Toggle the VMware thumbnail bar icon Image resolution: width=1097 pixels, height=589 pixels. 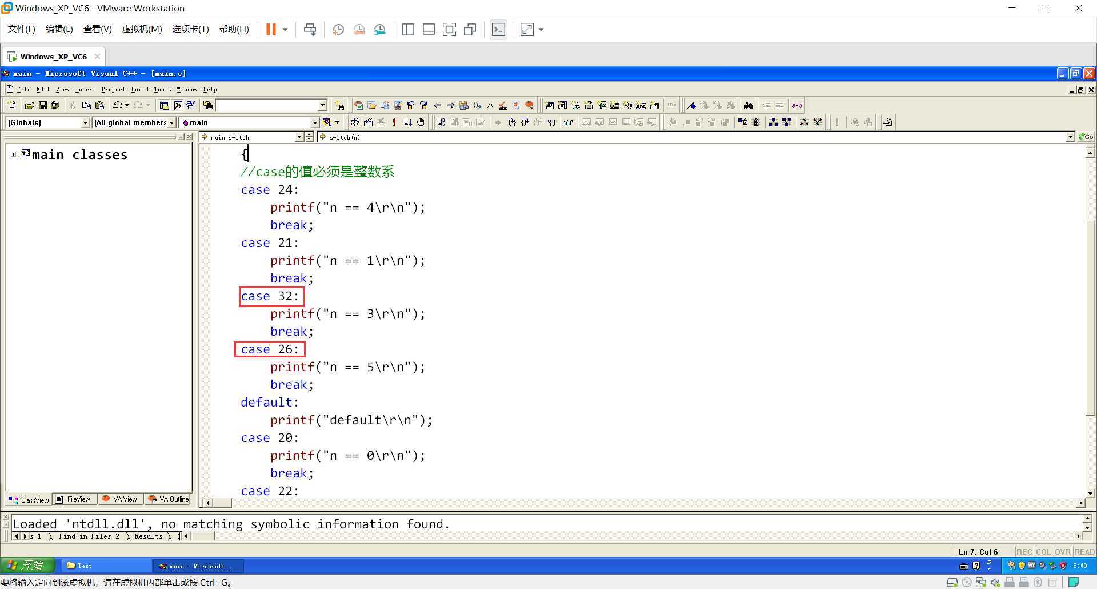click(429, 30)
